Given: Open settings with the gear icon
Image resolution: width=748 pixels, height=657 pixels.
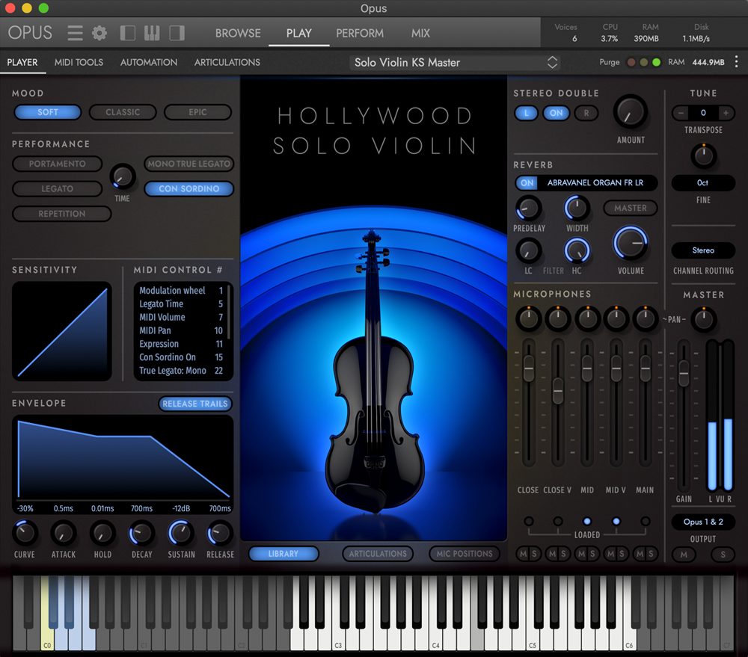Looking at the screenshot, I should [x=99, y=33].
